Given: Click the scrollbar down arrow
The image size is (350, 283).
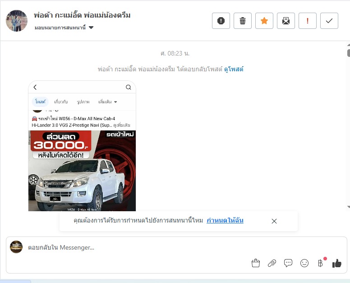Looking at the screenshot, I should click(x=349, y=207).
